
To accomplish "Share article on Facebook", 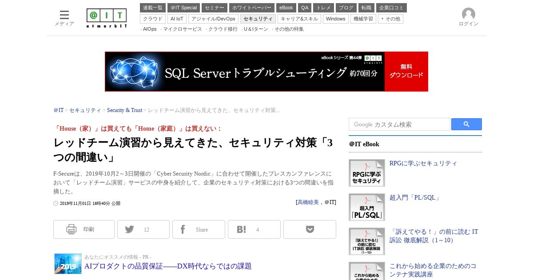I will pyautogui.click(x=199, y=229).
